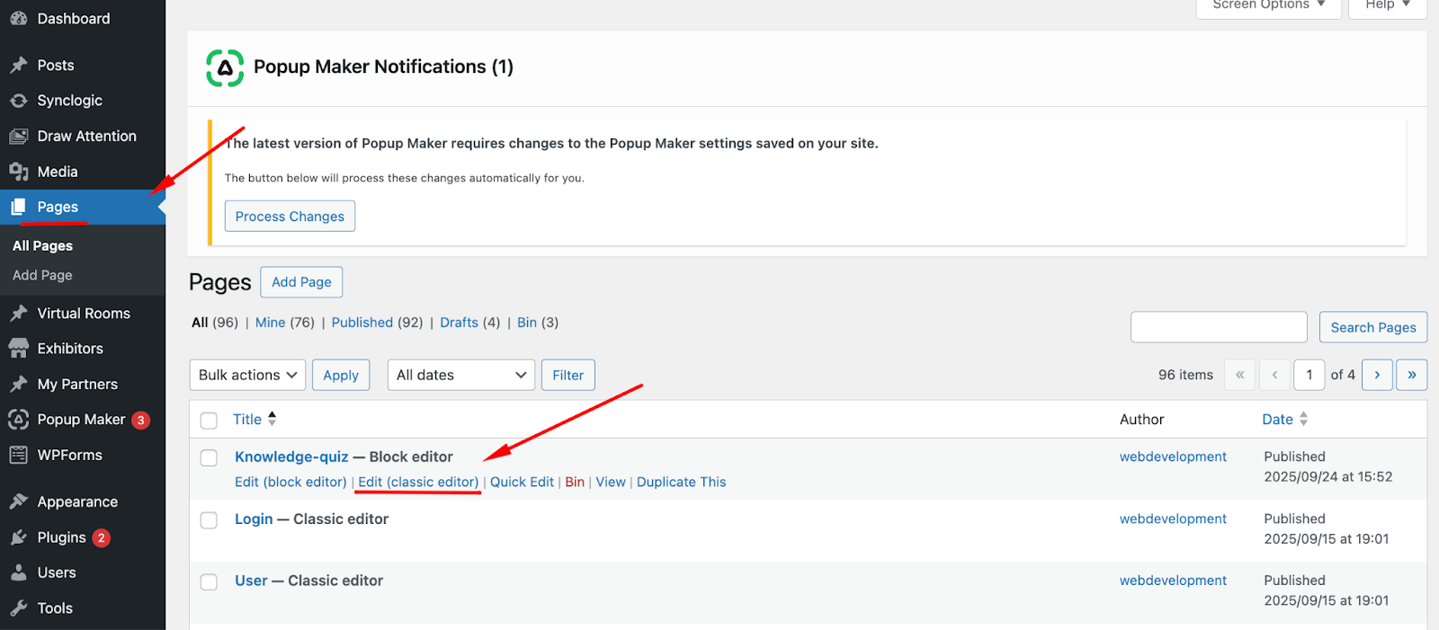Viewport: 1439px width, 630px height.
Task: Click the Appearance paintbrush icon
Action: tap(18, 502)
